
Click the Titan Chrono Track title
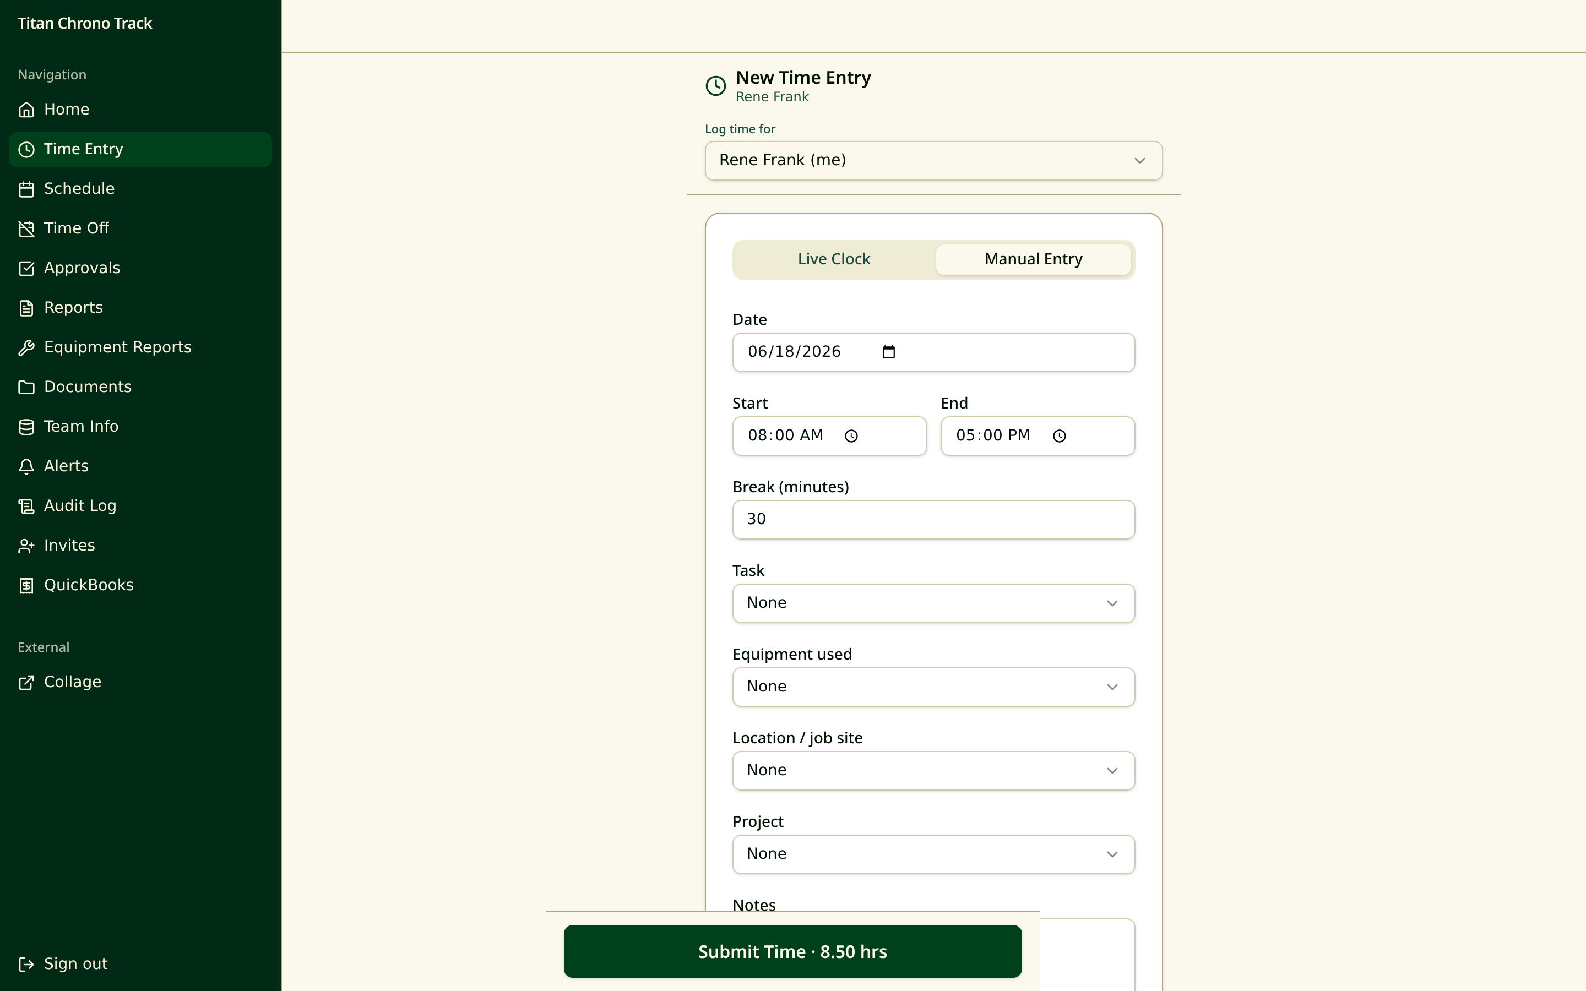(85, 24)
